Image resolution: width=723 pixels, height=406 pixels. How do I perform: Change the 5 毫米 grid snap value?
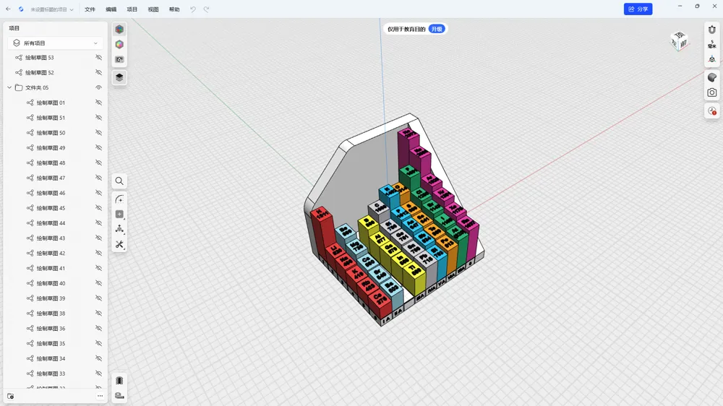(712, 44)
